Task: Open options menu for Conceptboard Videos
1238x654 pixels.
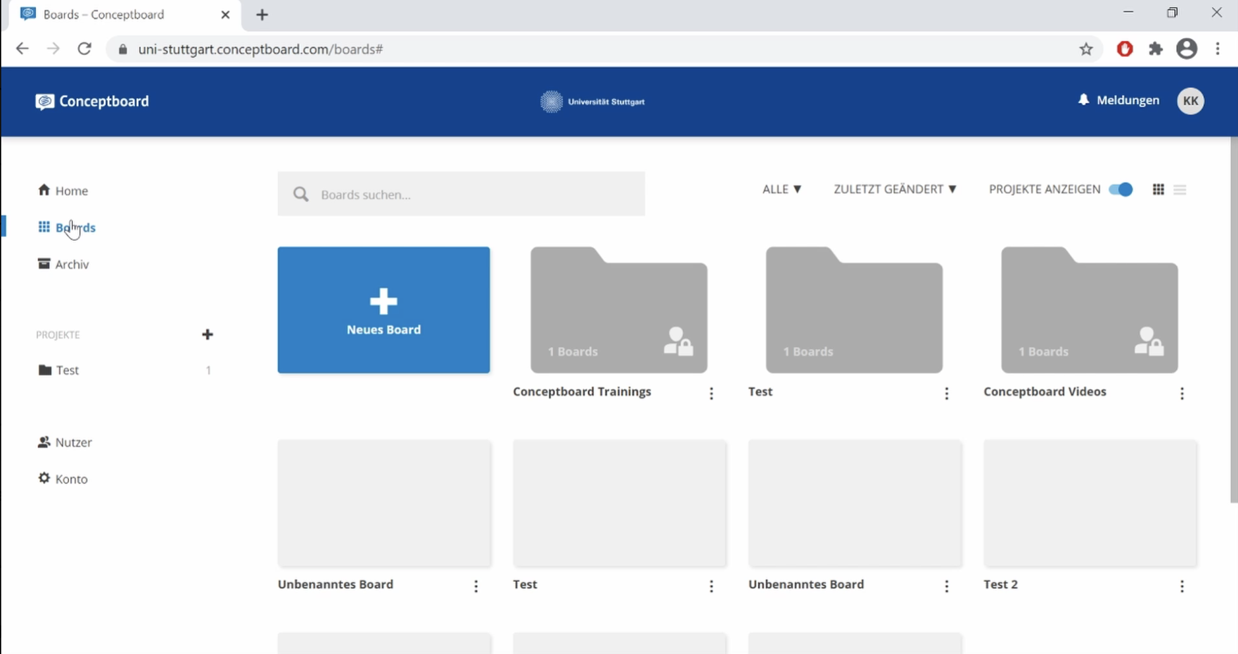Action: pos(1182,394)
